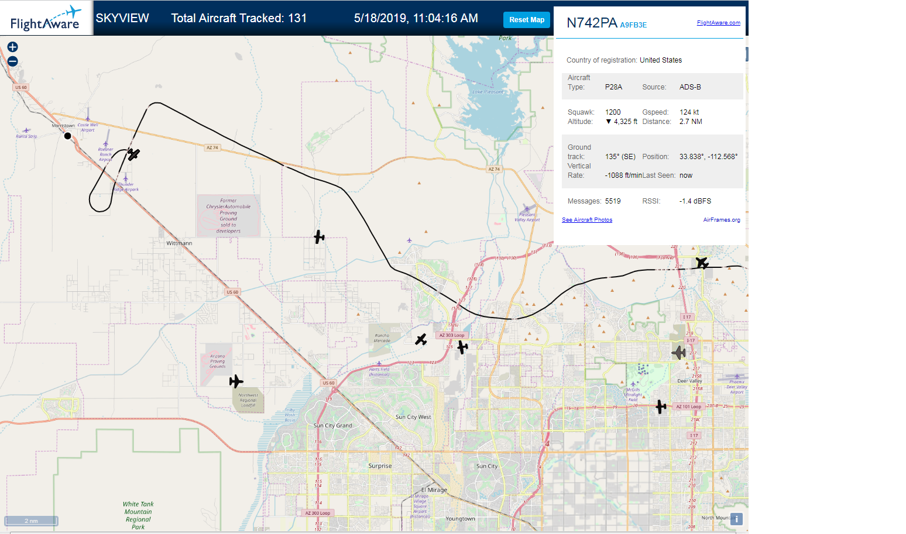
Task: Click White Tank Mountain Regional Park label
Action: [138, 515]
